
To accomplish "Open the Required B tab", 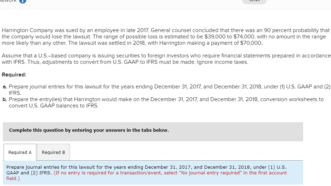I will point(53,152).
